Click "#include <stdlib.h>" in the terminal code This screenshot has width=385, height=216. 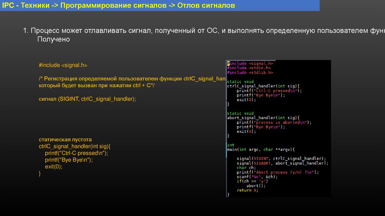click(250, 73)
